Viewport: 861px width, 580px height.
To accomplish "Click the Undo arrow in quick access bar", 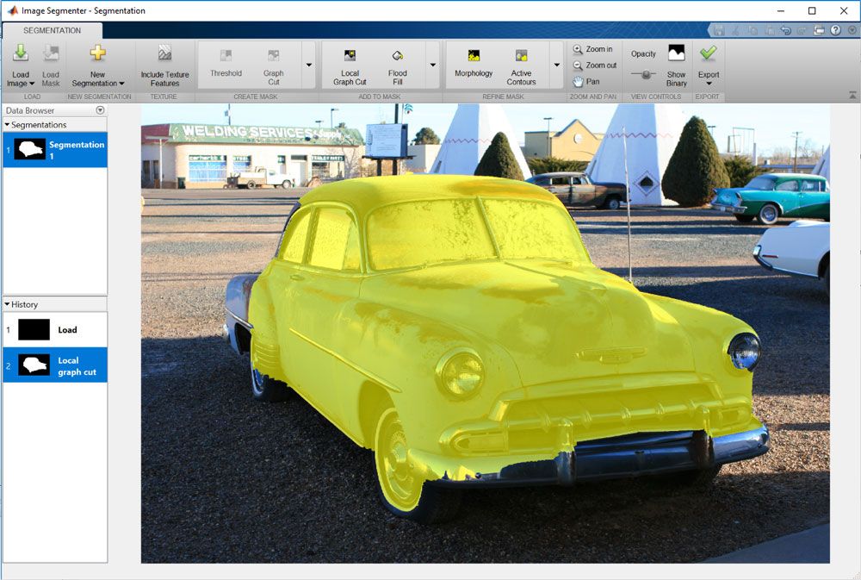I will pyautogui.click(x=786, y=30).
